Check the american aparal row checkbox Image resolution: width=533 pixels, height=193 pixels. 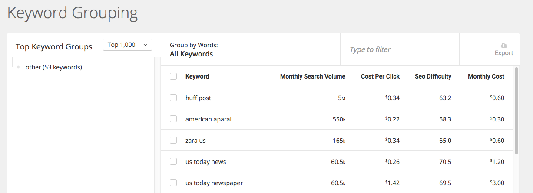pyautogui.click(x=173, y=119)
